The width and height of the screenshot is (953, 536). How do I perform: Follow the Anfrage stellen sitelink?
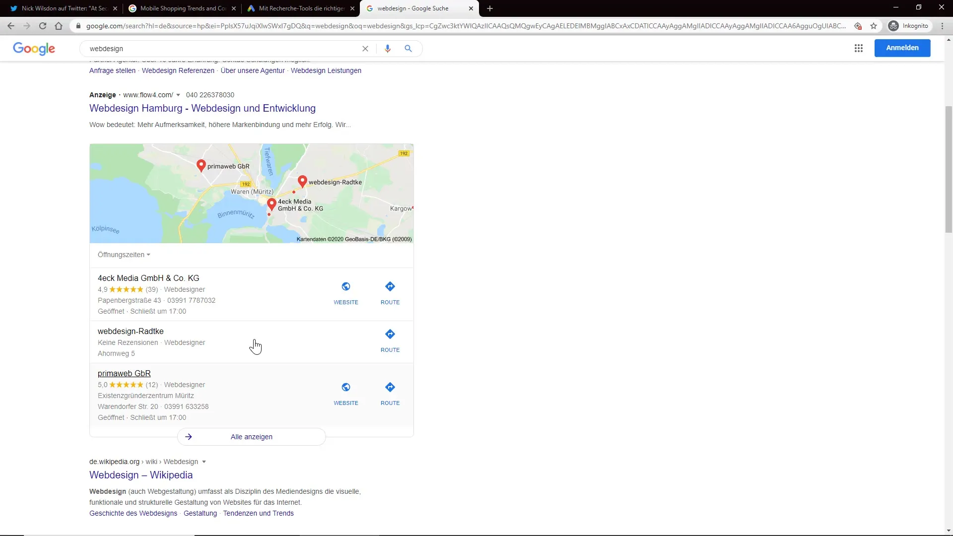112,70
